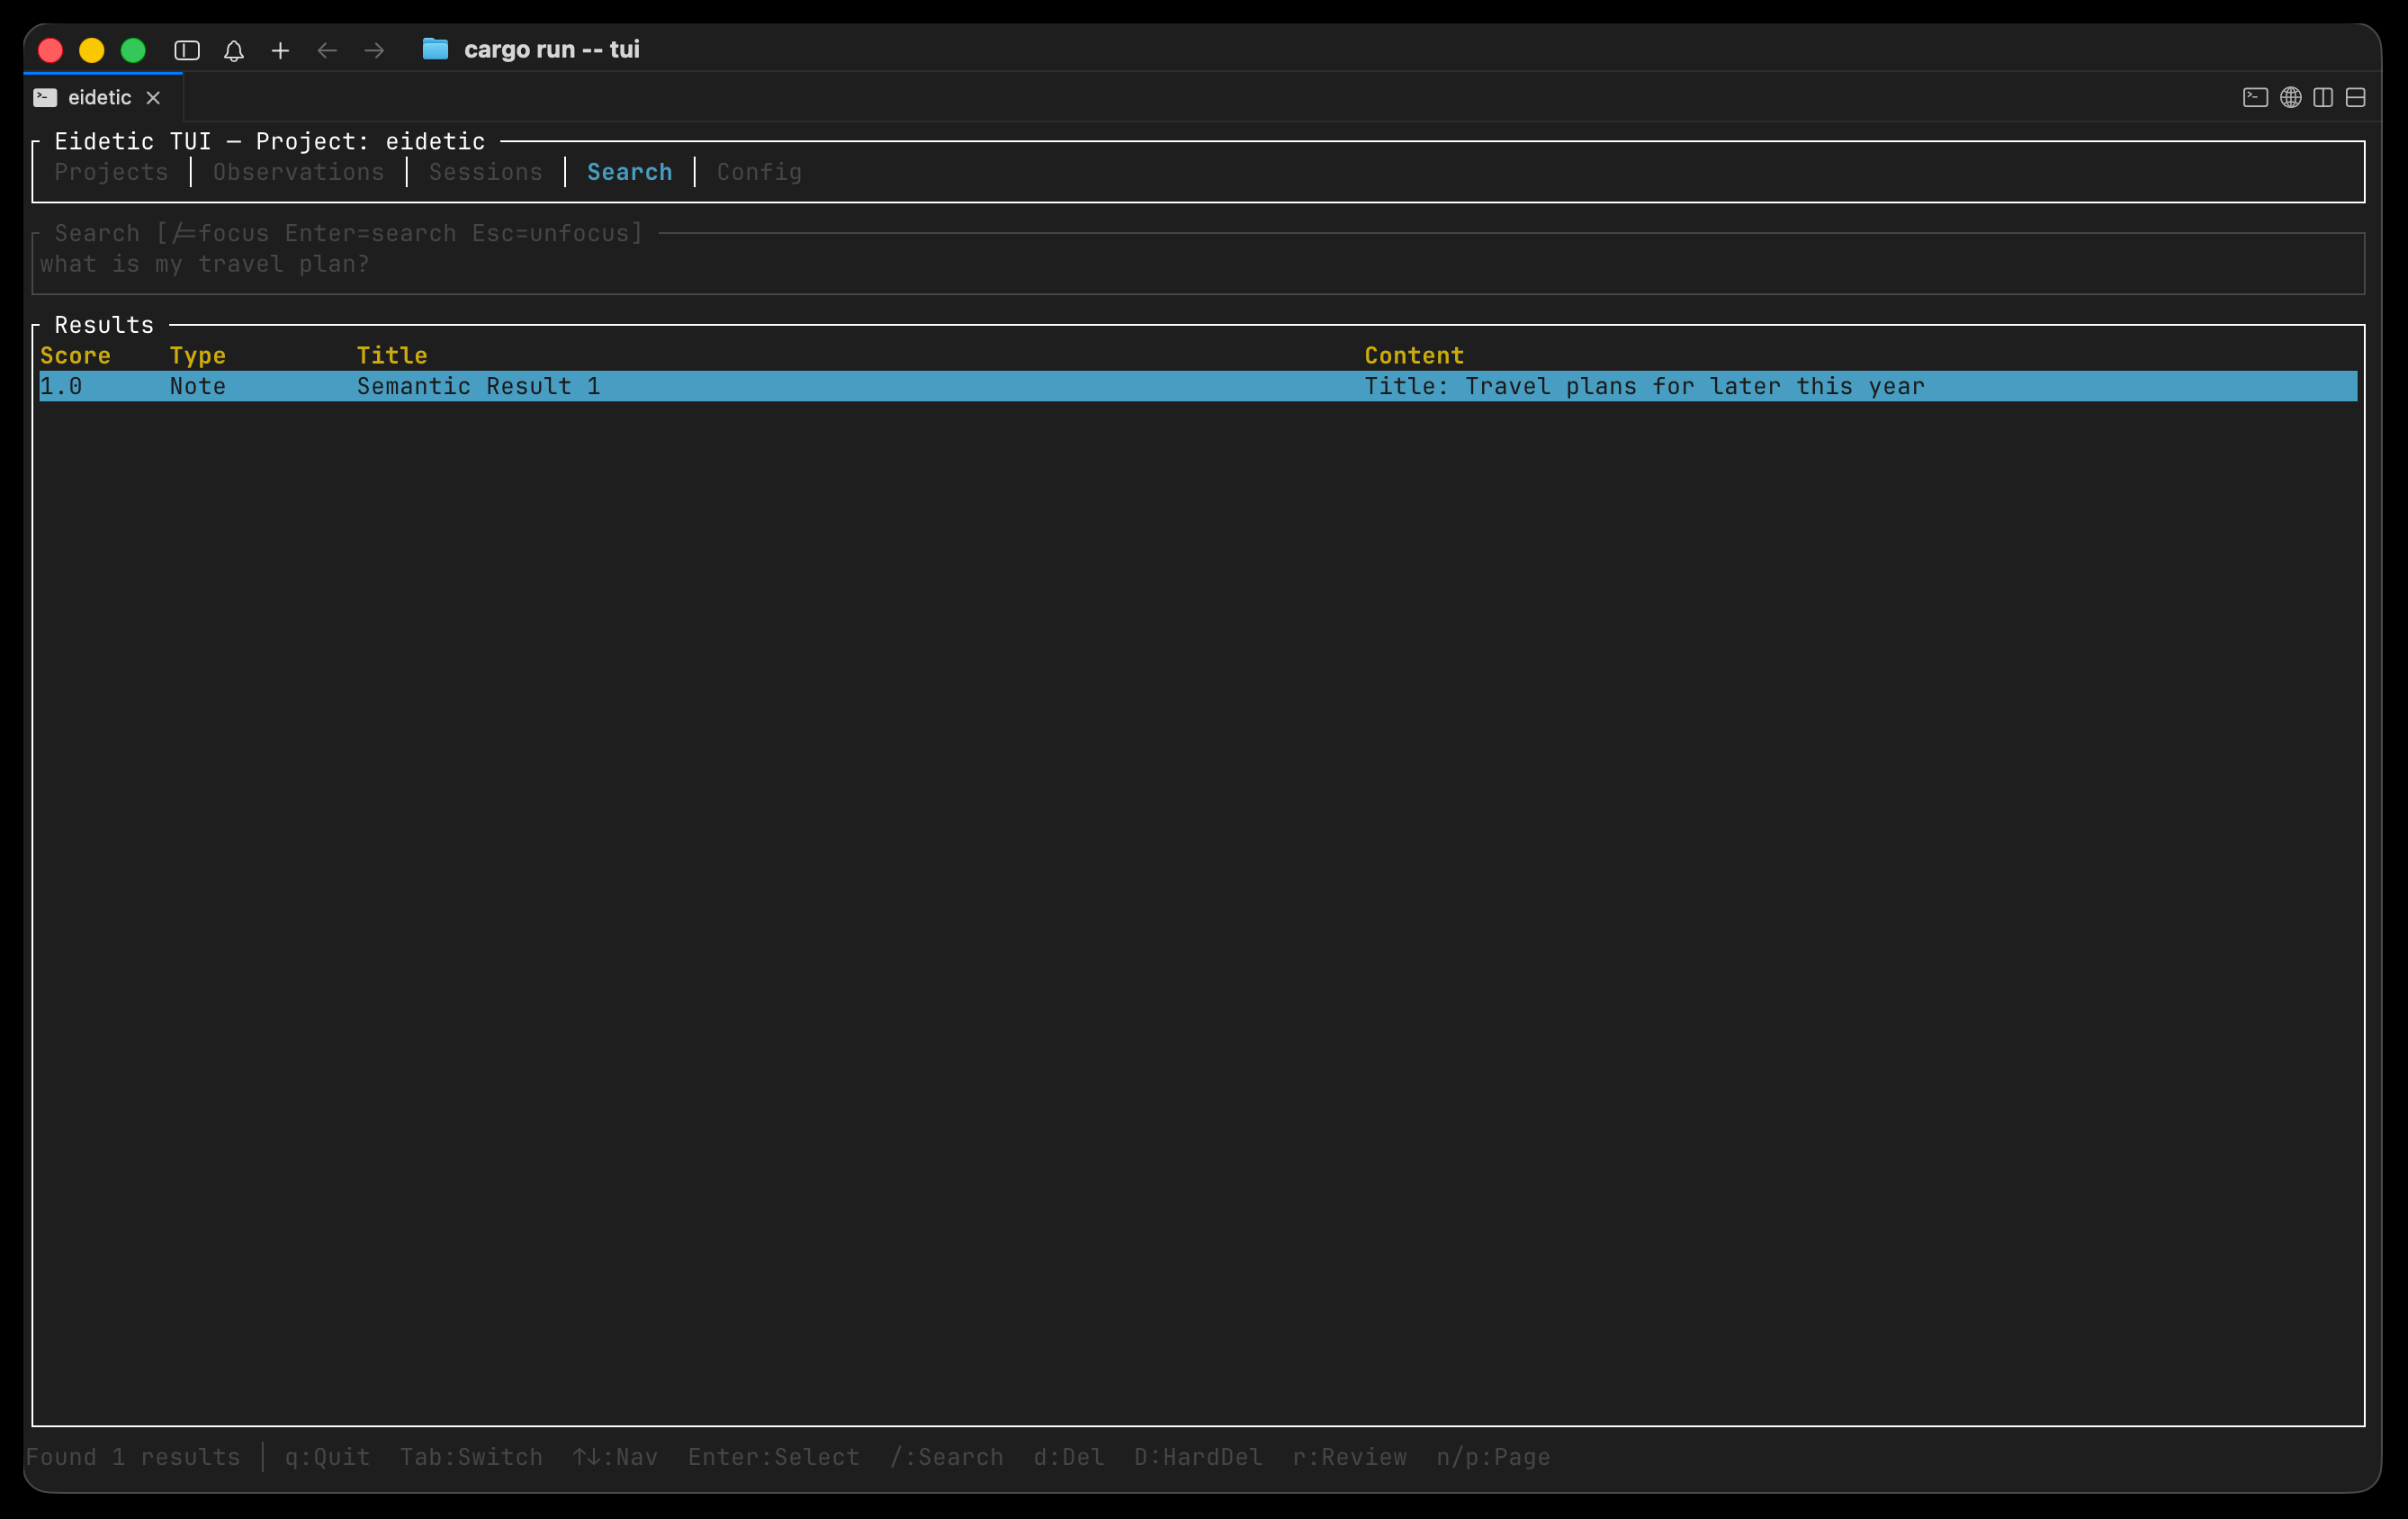Go forward with the right arrow

(x=374, y=50)
